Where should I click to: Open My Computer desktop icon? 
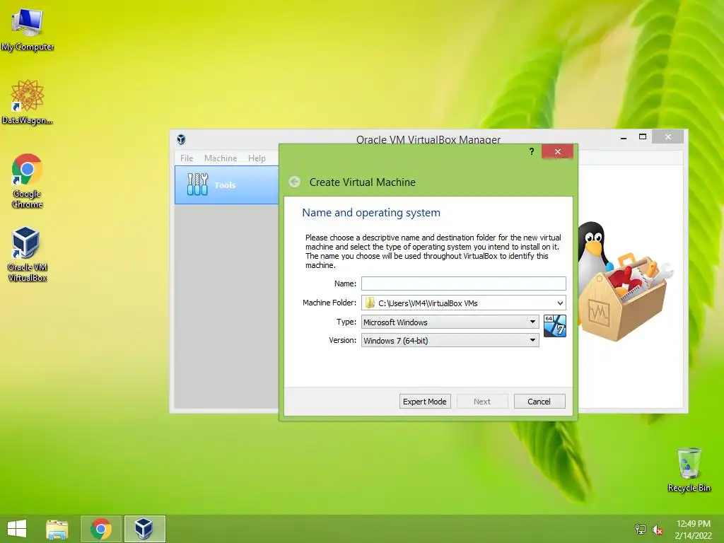[x=28, y=30]
